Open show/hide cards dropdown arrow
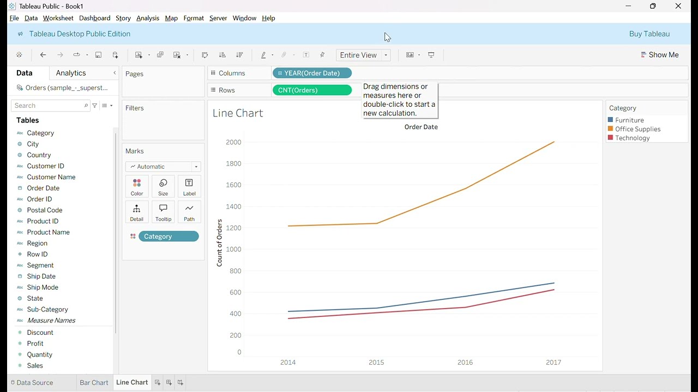This screenshot has height=392, width=698. pyautogui.click(x=419, y=55)
